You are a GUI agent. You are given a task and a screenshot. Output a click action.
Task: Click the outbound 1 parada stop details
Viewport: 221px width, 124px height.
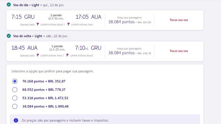(x=56, y=15)
